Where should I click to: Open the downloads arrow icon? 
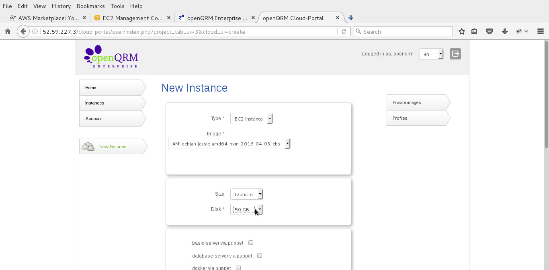505,31
